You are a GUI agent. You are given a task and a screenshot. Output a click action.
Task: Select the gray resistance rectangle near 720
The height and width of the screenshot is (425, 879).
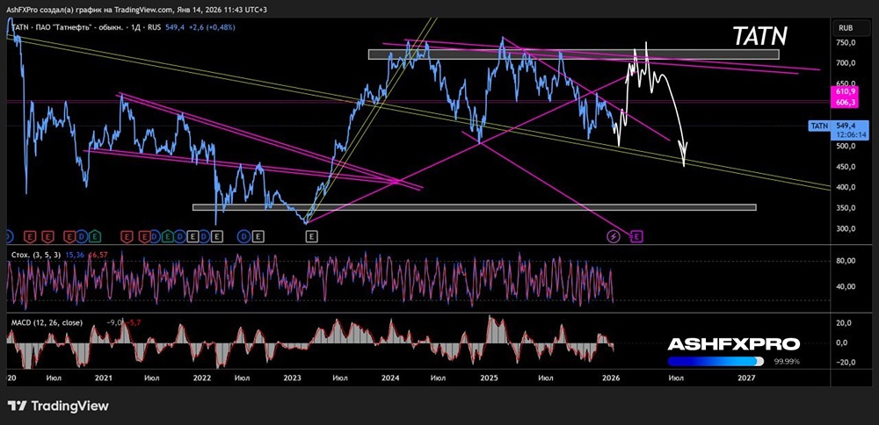pyautogui.click(x=573, y=54)
